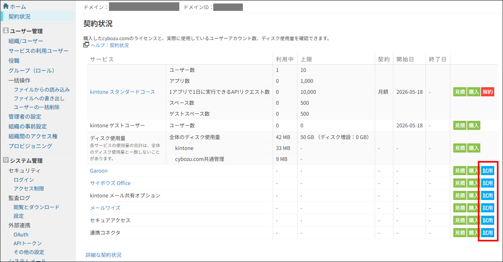Click 試用 for kintone メール共有オプション
Screen dimensions: 503x262
(x=487, y=196)
